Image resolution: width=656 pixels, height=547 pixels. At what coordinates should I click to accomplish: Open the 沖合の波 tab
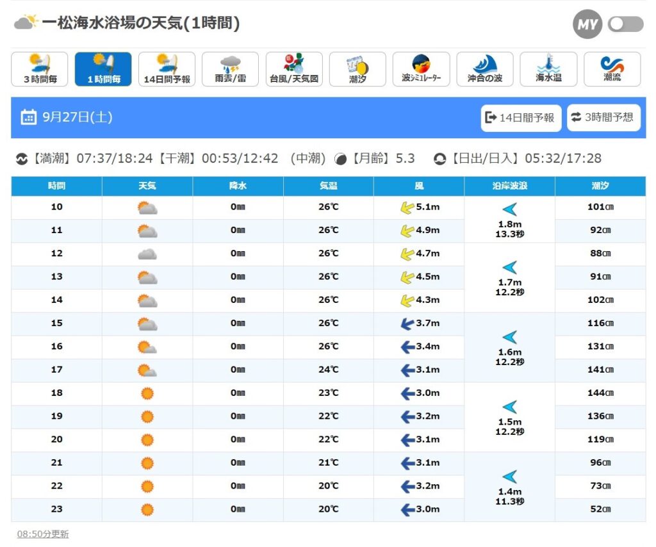[485, 69]
